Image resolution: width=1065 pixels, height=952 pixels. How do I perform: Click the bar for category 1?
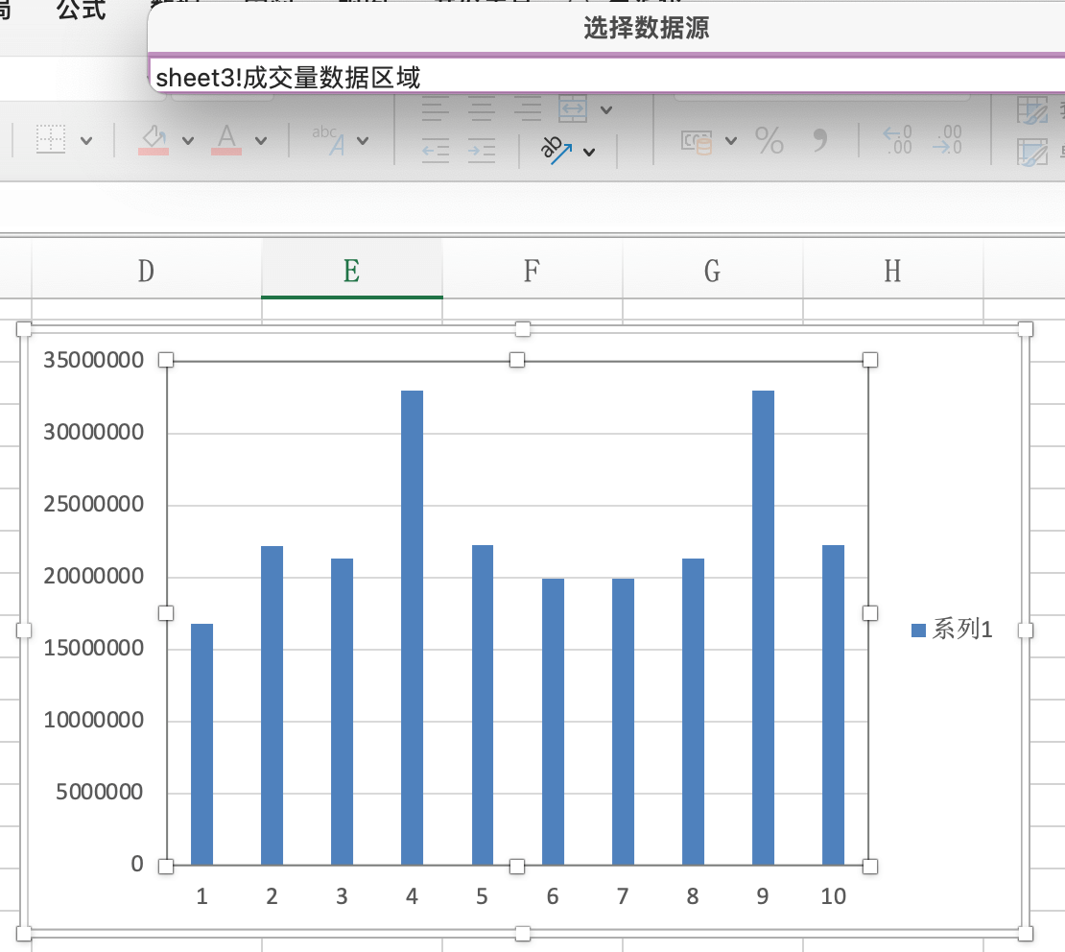[x=201, y=744]
